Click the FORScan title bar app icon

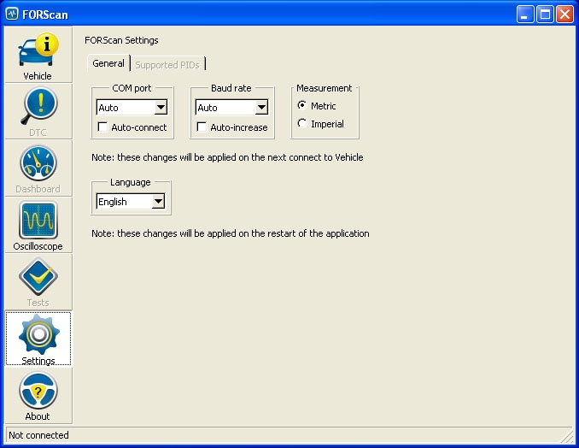click(x=12, y=14)
